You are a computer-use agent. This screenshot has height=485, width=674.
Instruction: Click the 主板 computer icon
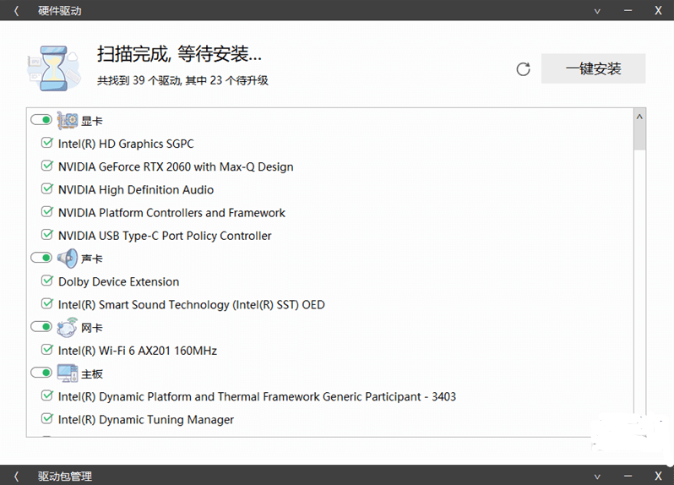pos(68,373)
